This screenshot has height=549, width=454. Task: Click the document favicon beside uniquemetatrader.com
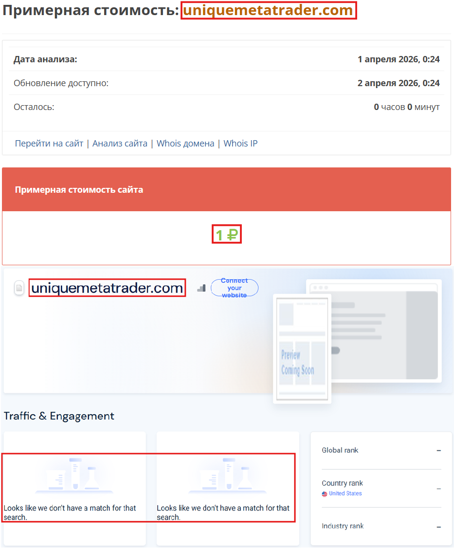coord(18,288)
